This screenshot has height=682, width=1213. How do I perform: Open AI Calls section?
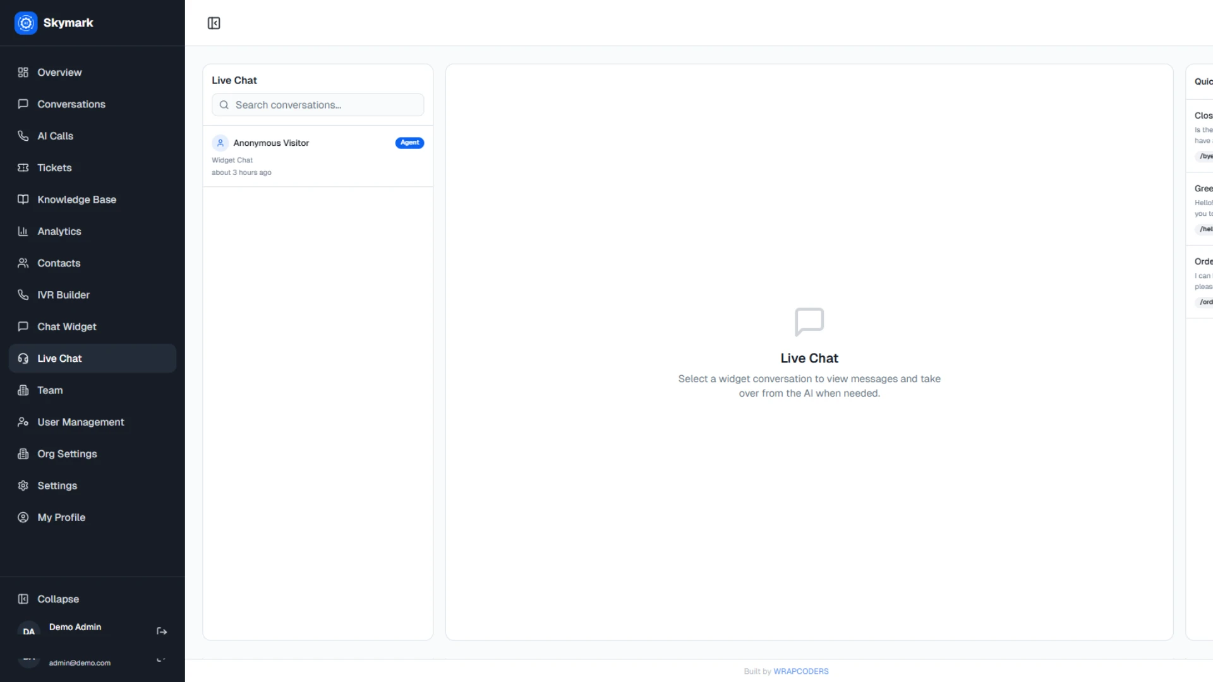(x=92, y=136)
